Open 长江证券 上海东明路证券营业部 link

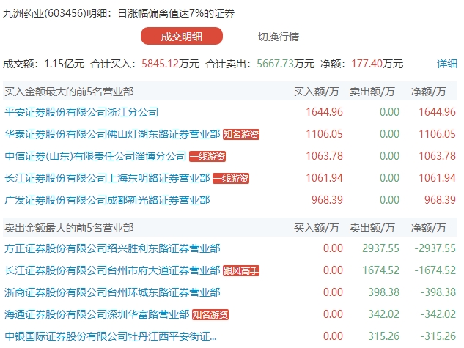(107, 178)
